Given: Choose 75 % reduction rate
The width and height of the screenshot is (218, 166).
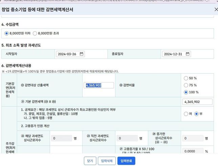Looking at the screenshot, I should [x=185, y=85].
